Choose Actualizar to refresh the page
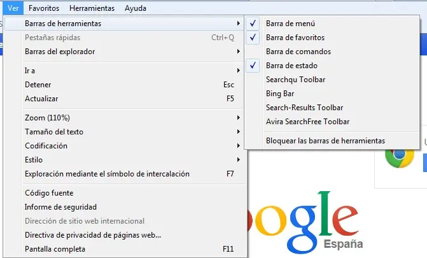The image size is (427, 258). [x=124, y=99]
